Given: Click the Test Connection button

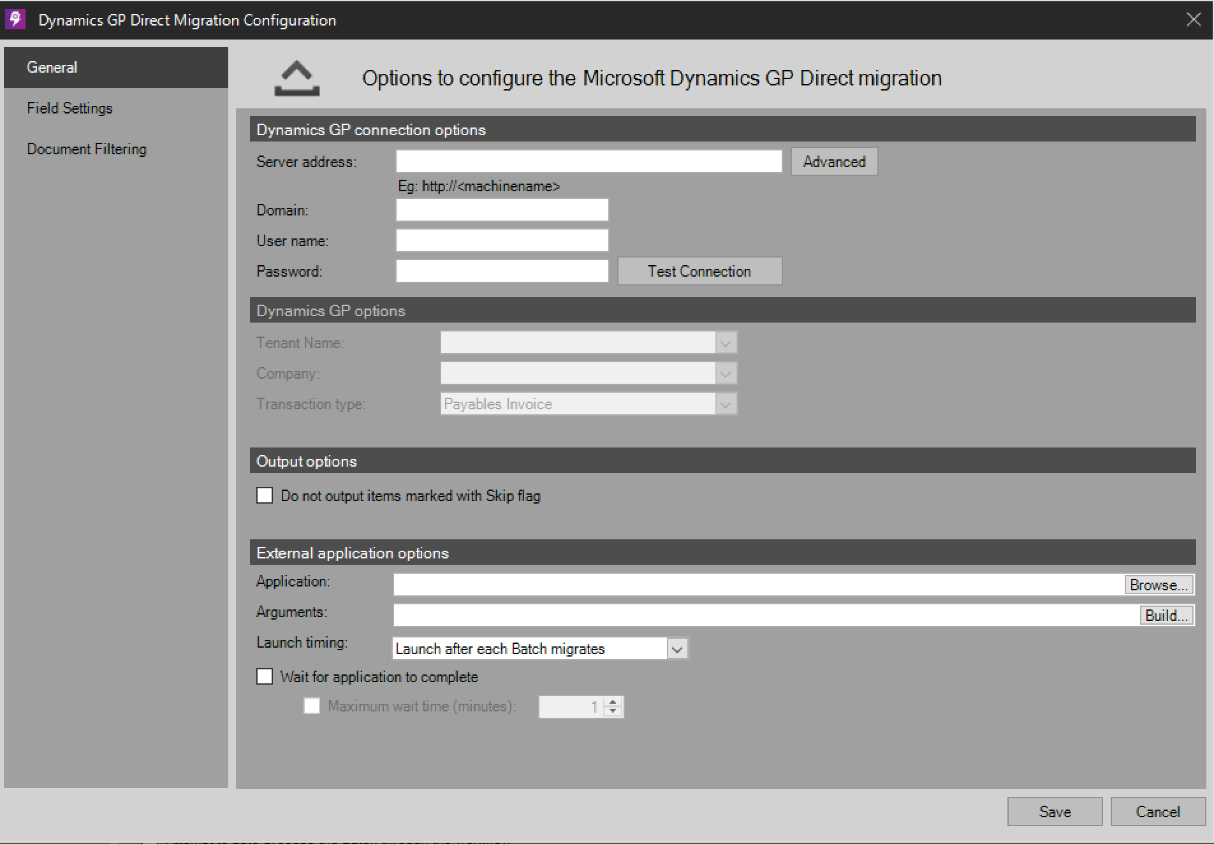Looking at the screenshot, I should (x=699, y=271).
